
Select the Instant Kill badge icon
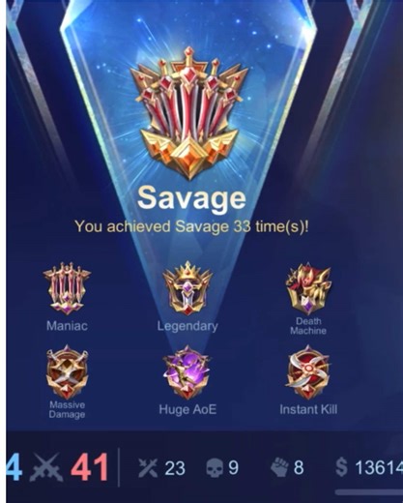(308, 372)
